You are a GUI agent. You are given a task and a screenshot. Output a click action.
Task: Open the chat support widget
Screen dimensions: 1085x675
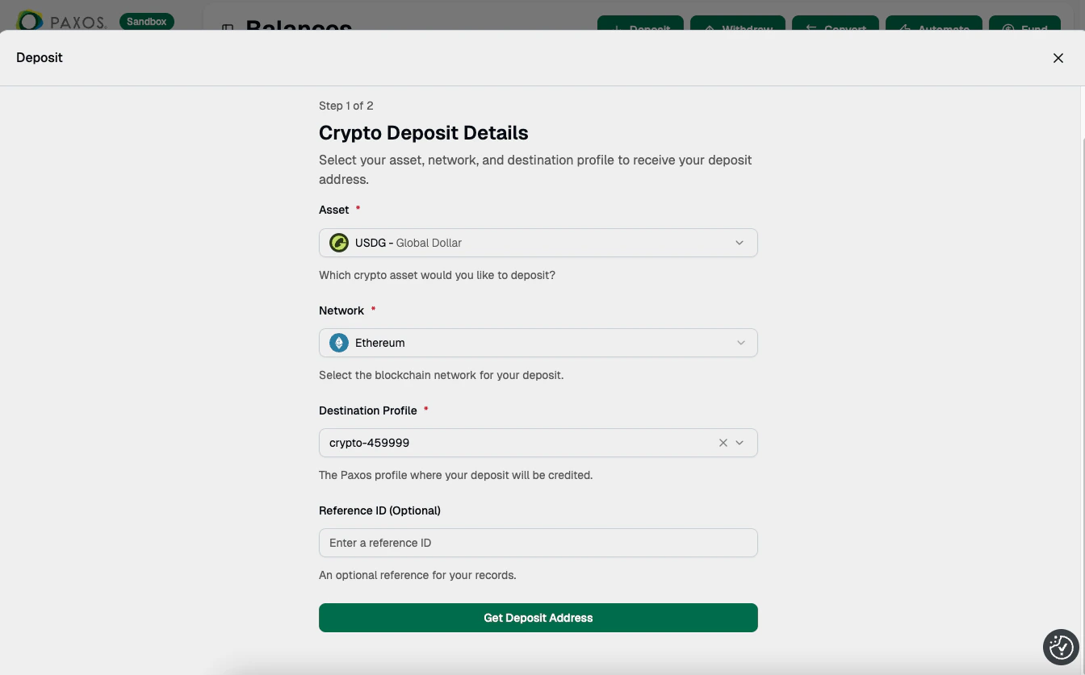pyautogui.click(x=1060, y=647)
